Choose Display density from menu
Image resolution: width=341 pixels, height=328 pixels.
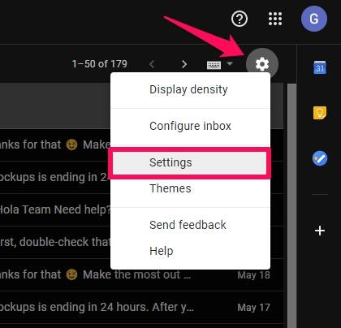coord(190,89)
